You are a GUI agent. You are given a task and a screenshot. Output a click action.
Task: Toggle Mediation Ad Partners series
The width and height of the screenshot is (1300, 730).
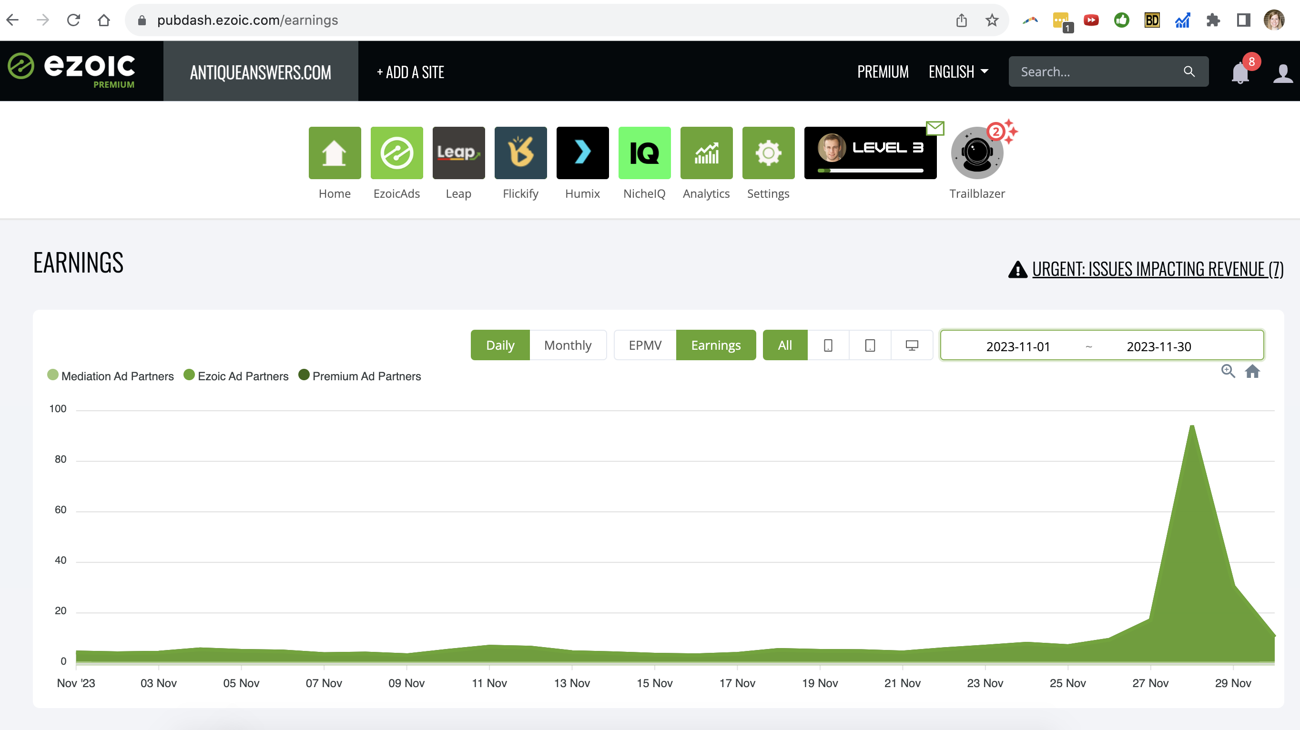pyautogui.click(x=111, y=376)
